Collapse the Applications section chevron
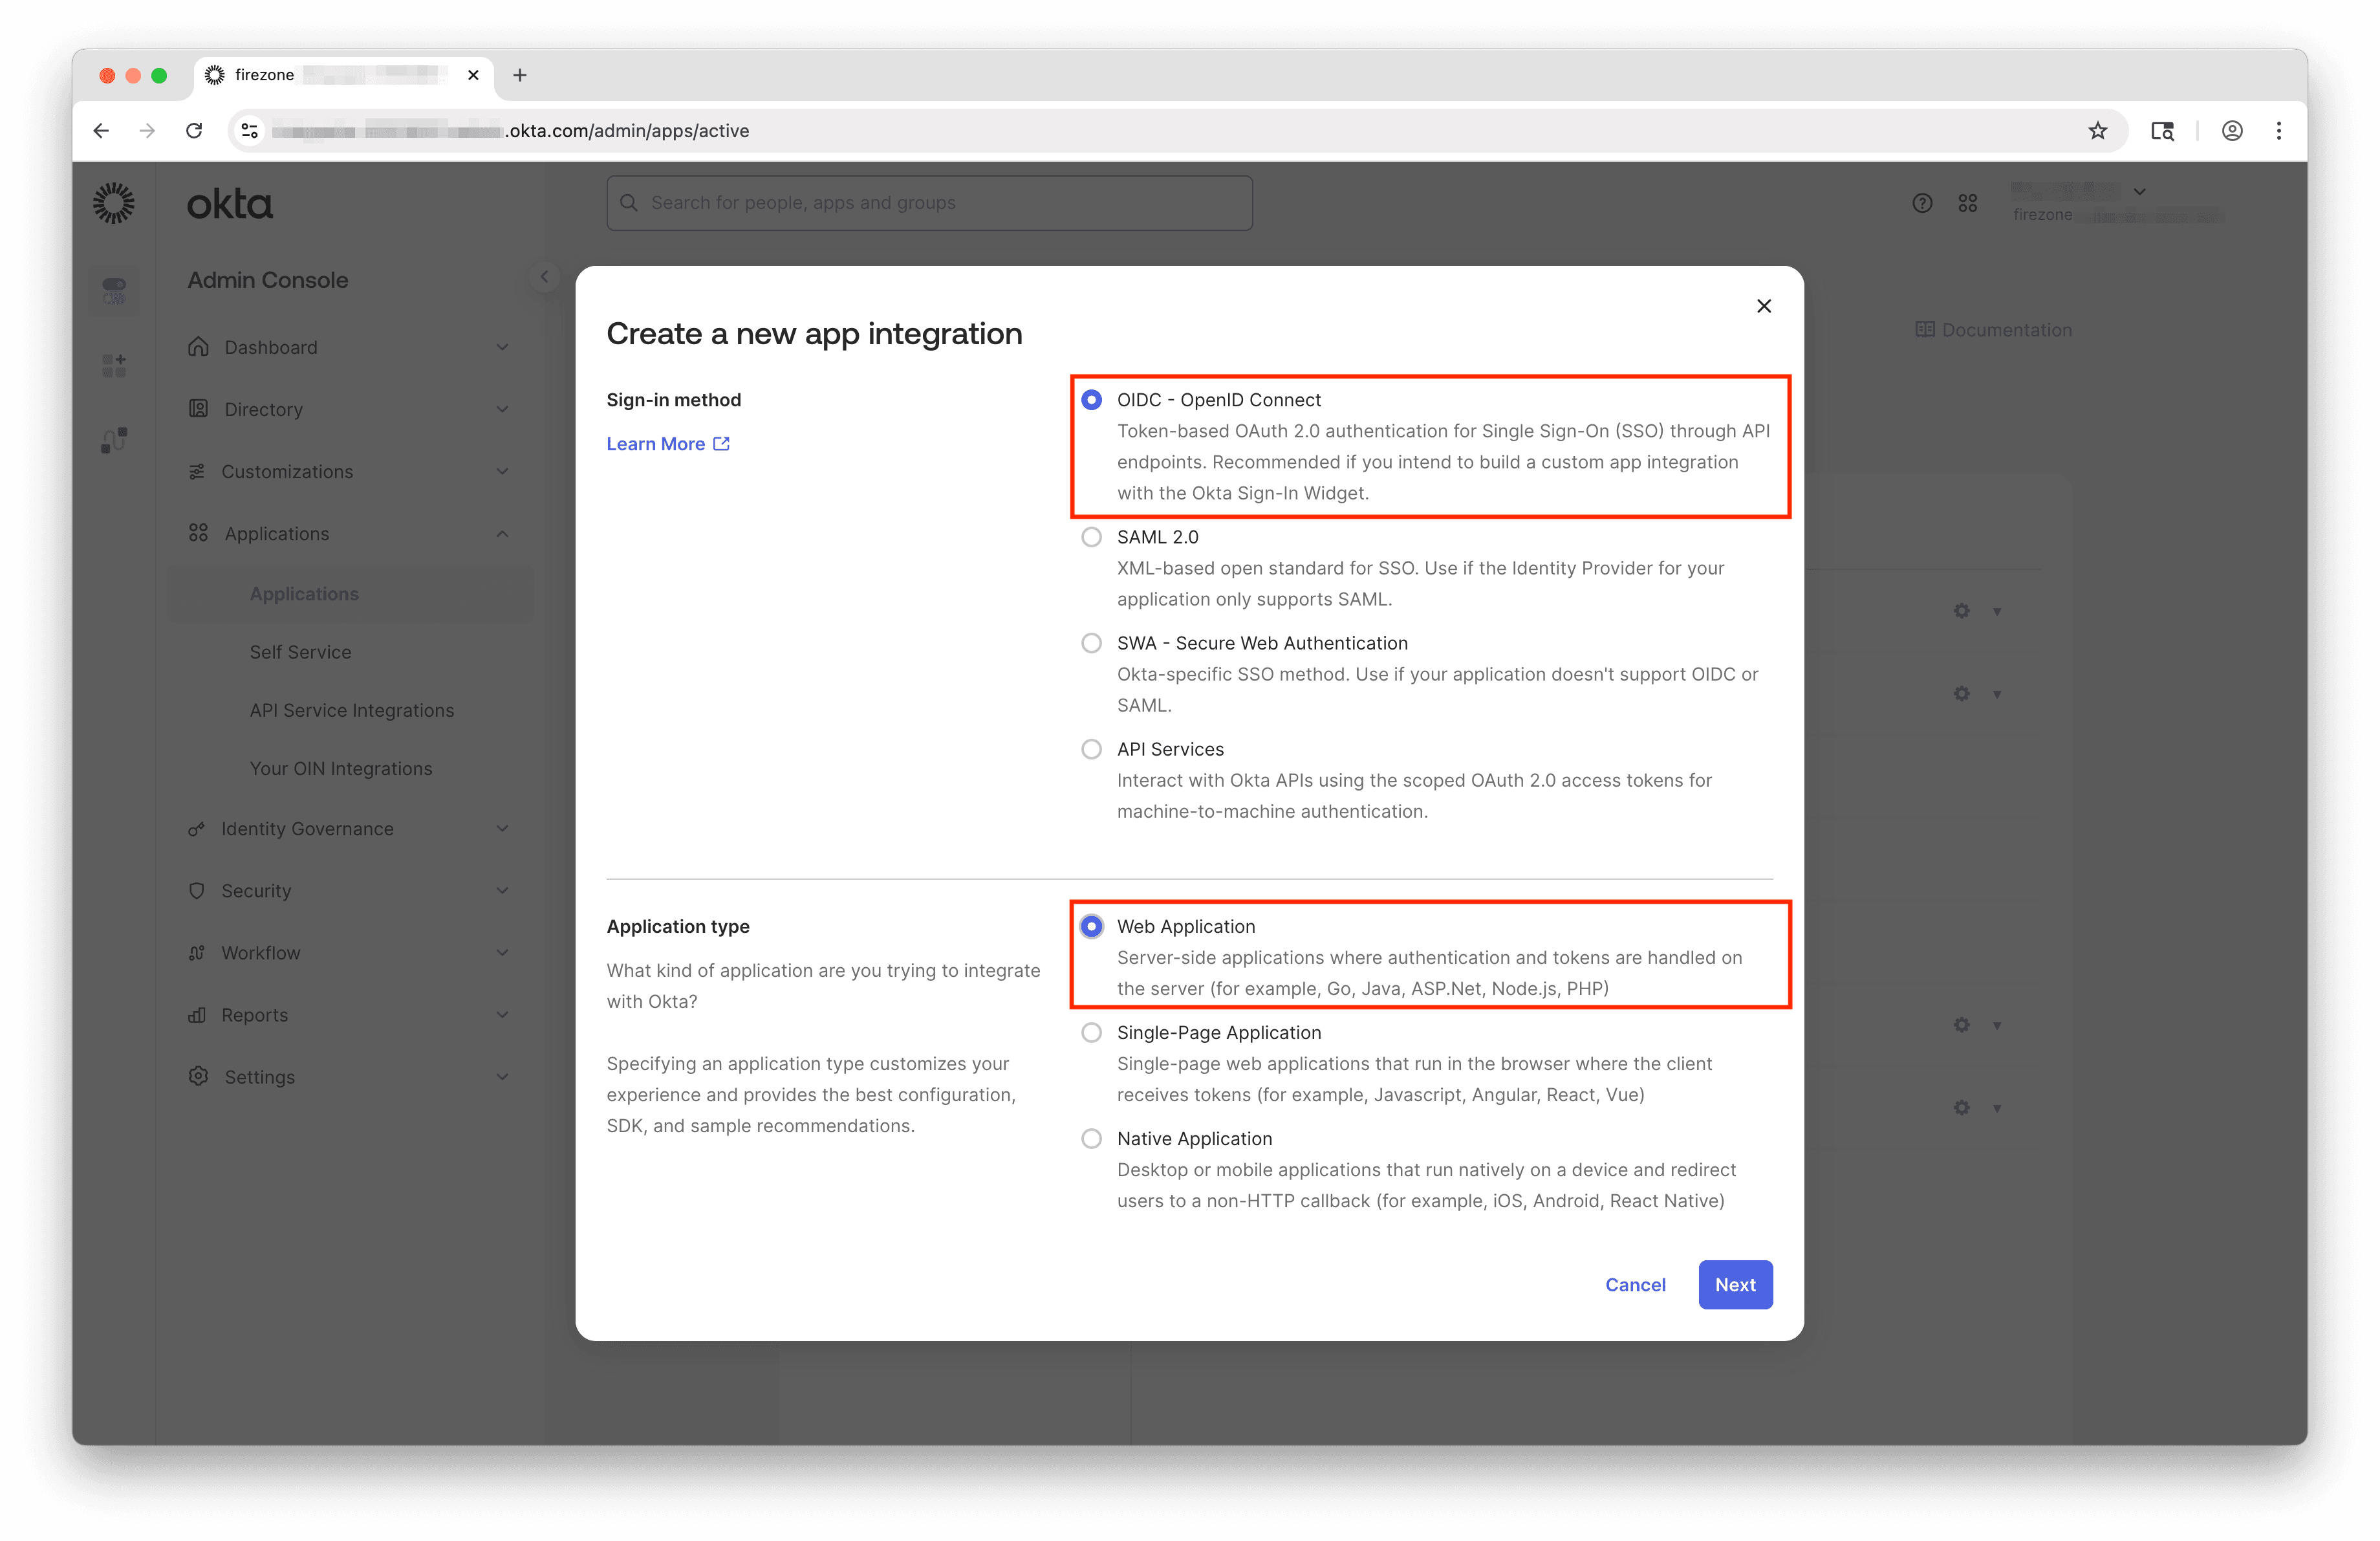 [503, 533]
